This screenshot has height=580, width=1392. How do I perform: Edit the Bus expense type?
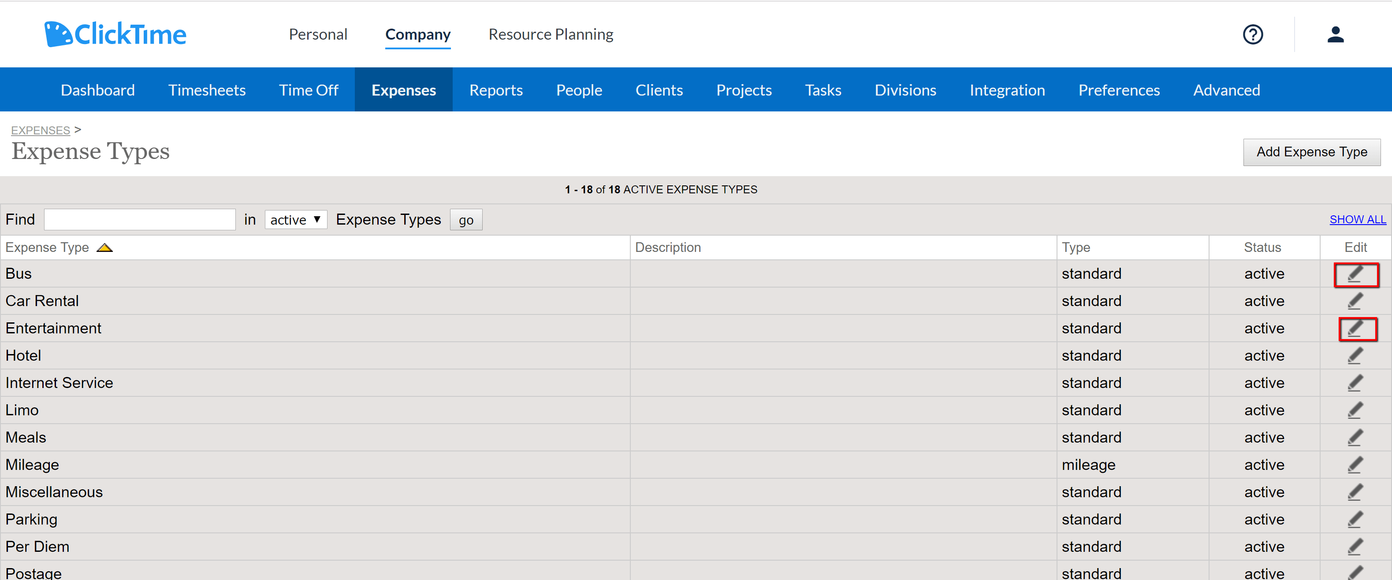pyautogui.click(x=1356, y=274)
